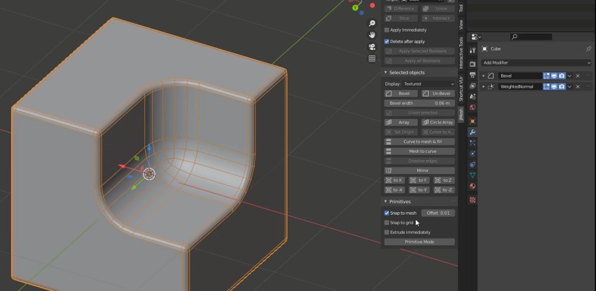Toggle WeightedNormal render camera visibility

562,87
